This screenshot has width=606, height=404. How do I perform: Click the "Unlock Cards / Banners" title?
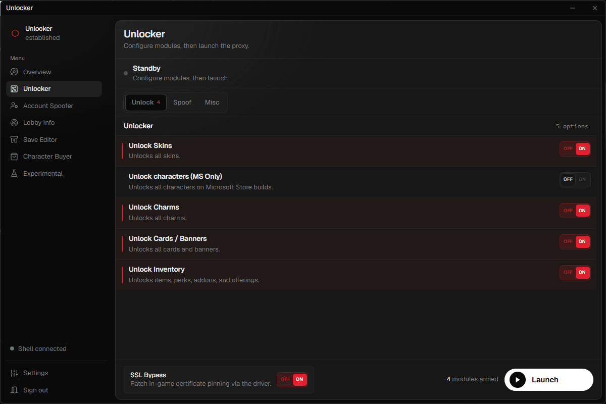coord(168,238)
